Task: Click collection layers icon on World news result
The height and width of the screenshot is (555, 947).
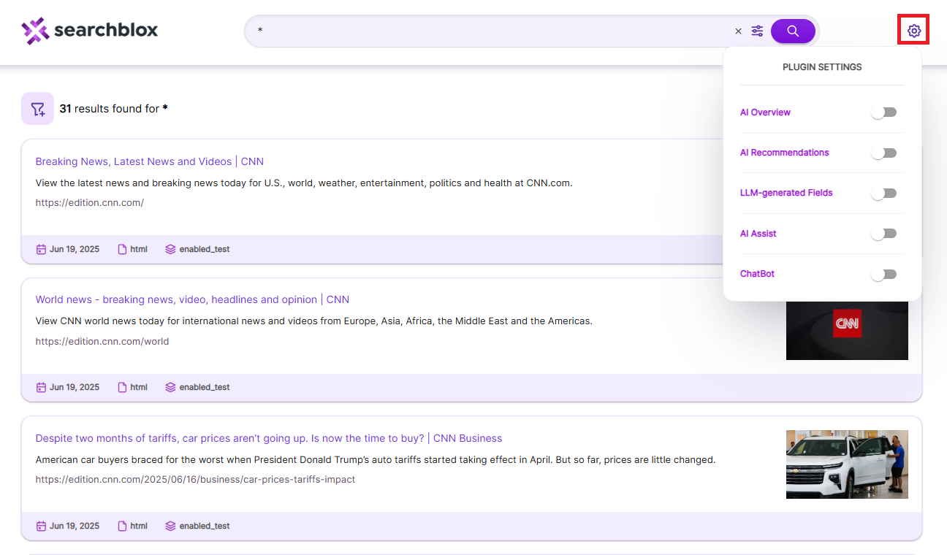Action: [x=170, y=387]
